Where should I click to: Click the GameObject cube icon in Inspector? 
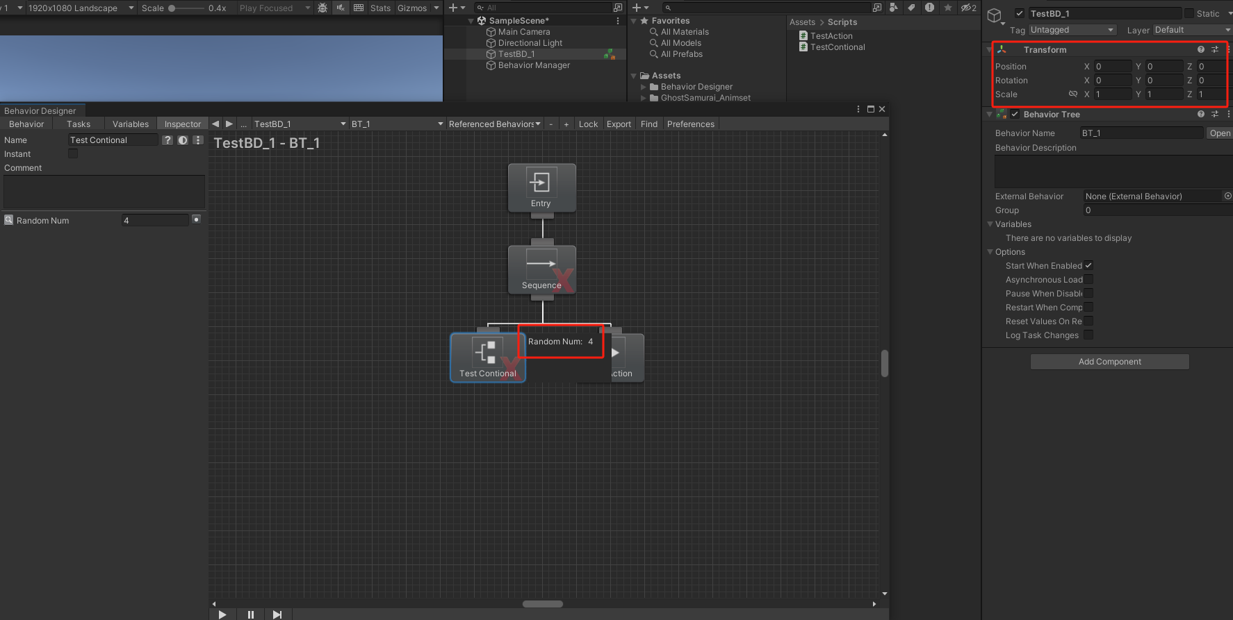pyautogui.click(x=995, y=15)
